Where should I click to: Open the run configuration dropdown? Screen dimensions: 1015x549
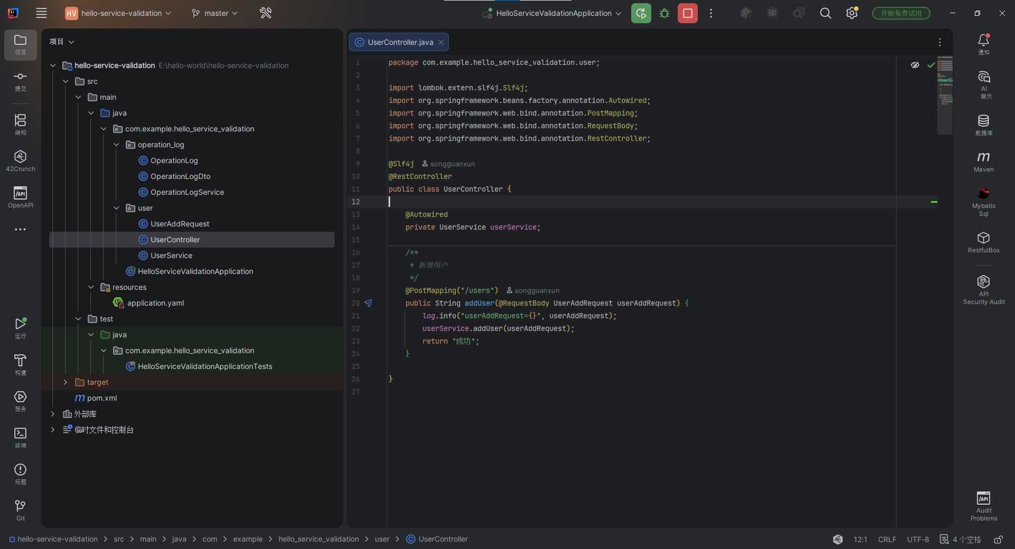coord(552,13)
